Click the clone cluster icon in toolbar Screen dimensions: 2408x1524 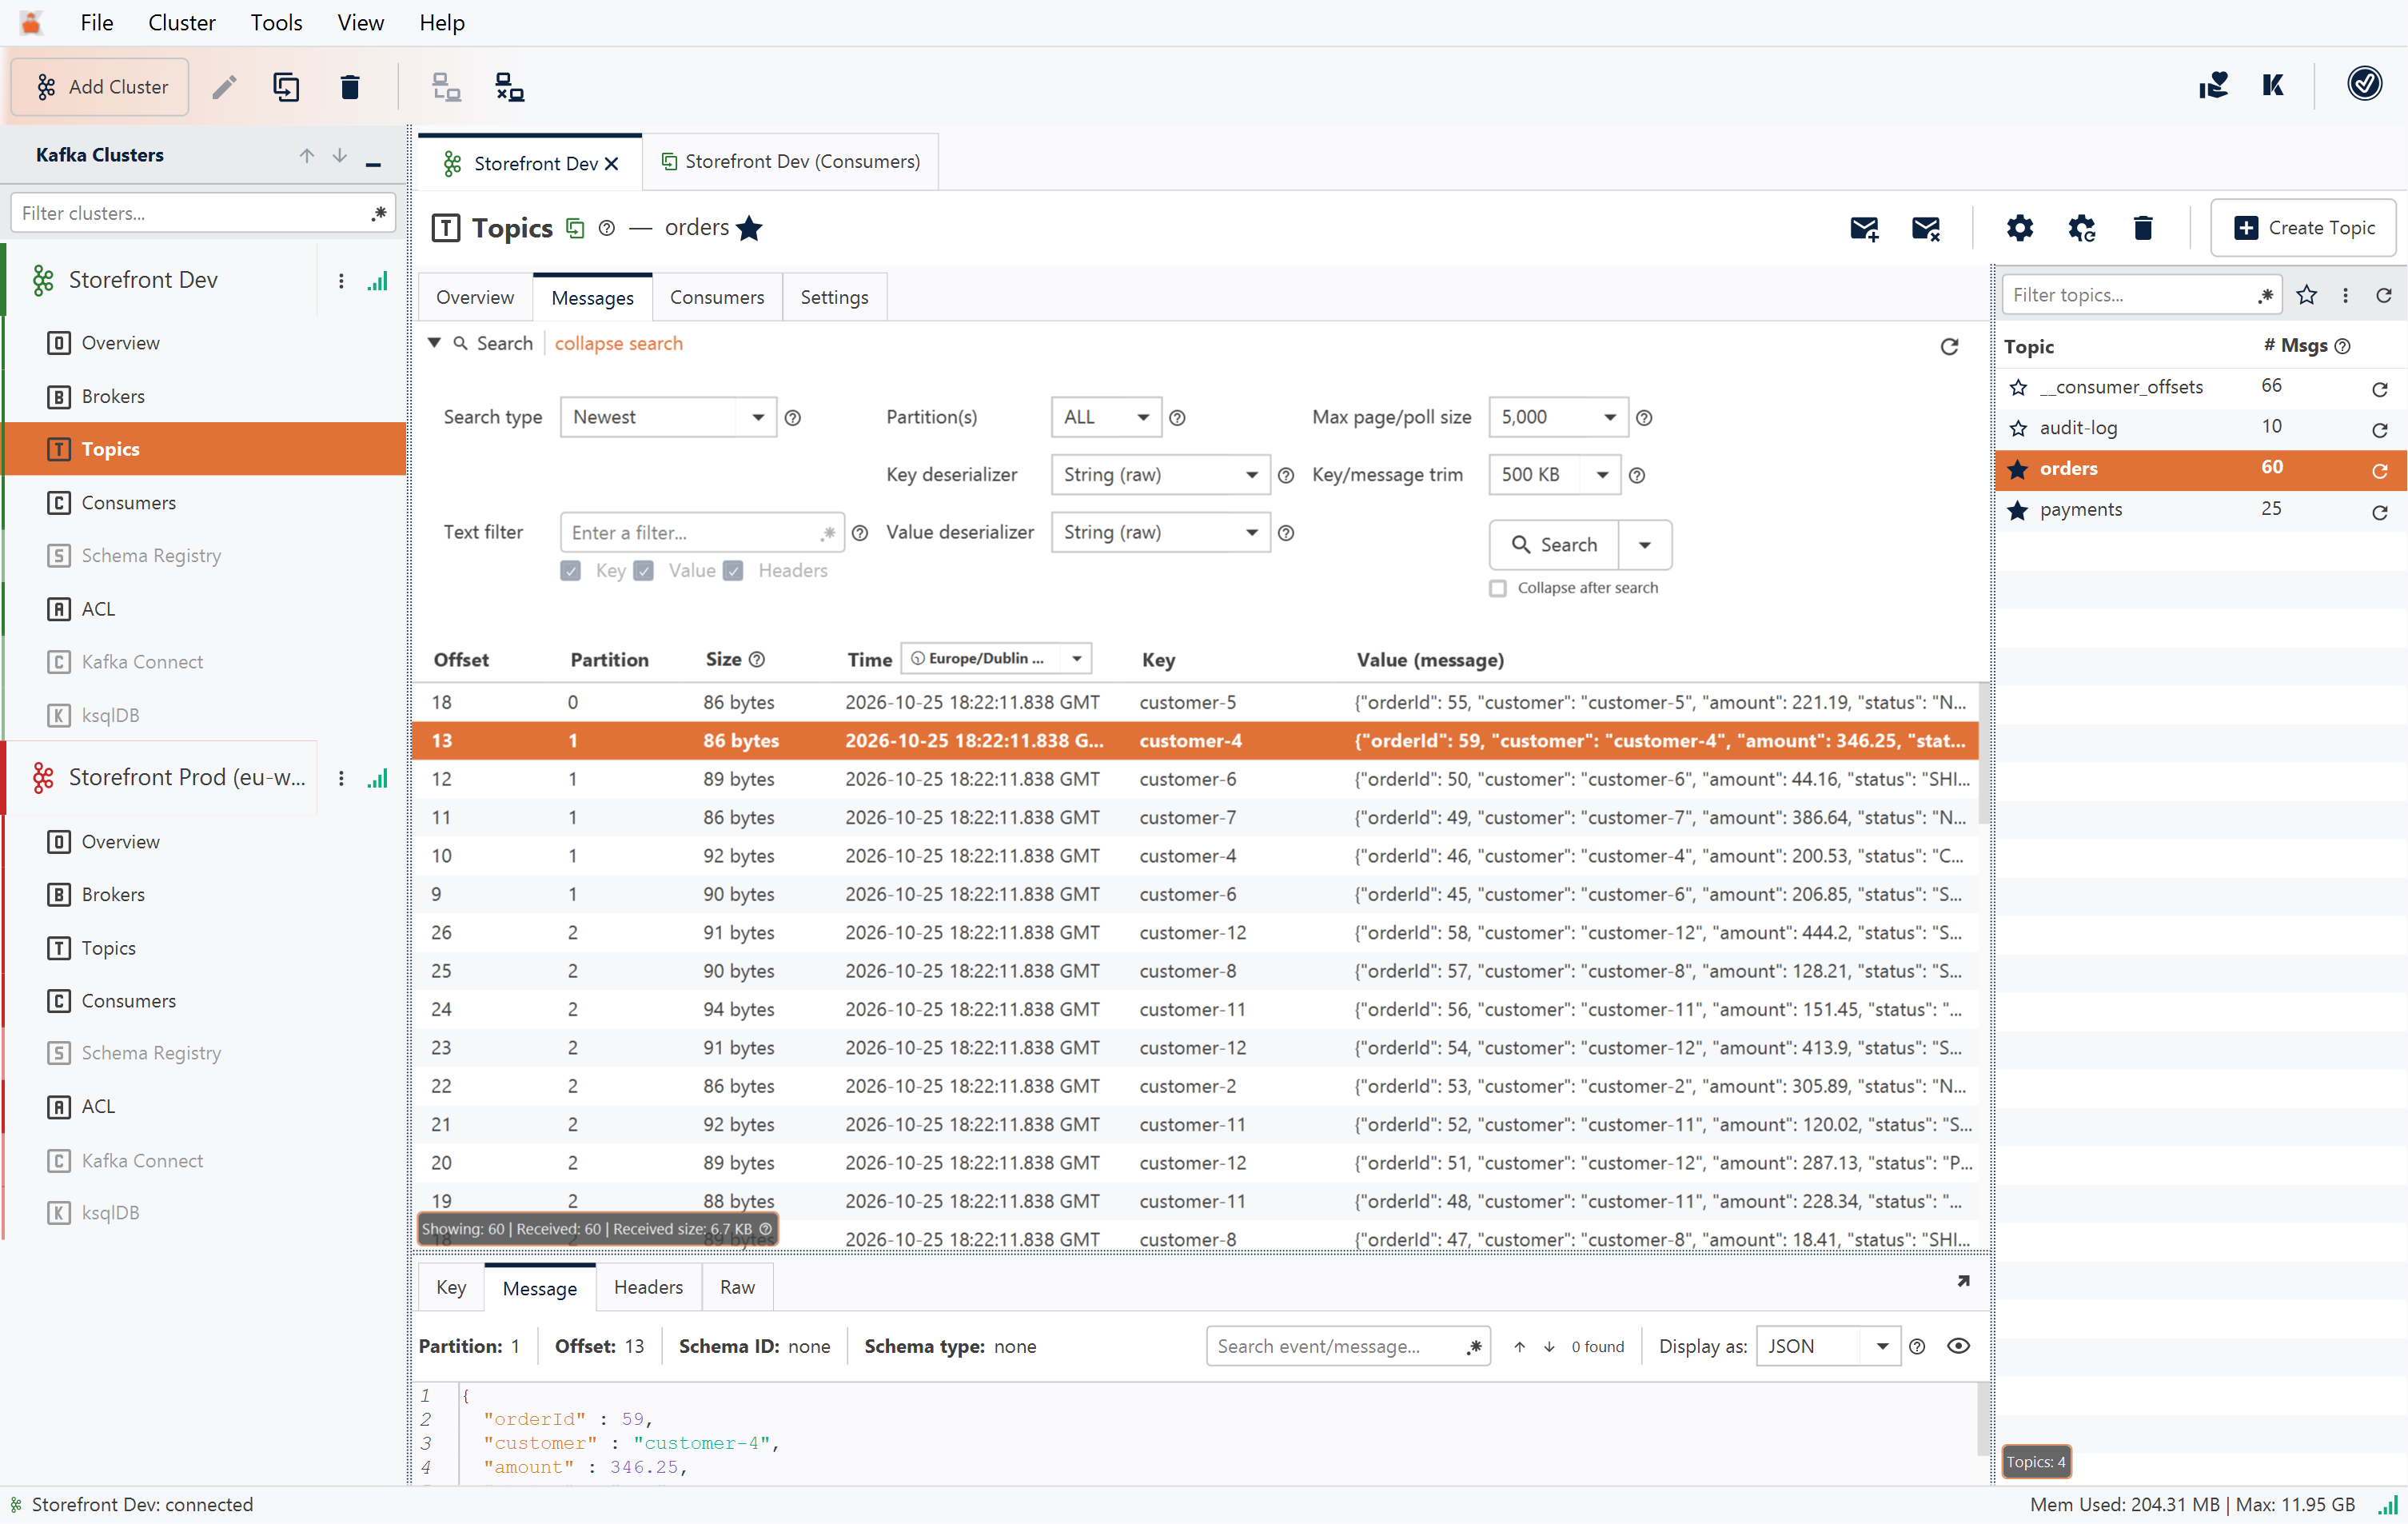[286, 87]
